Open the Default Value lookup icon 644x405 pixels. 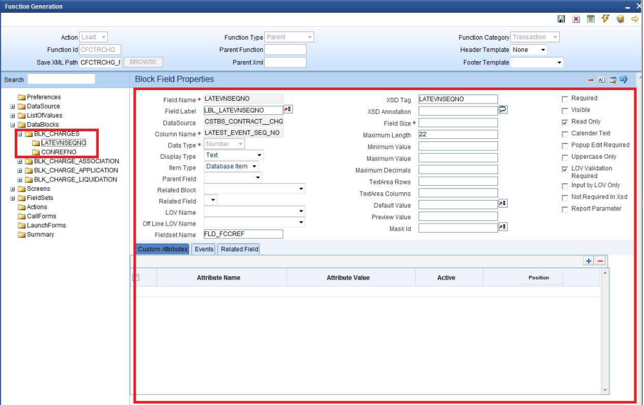pos(503,203)
